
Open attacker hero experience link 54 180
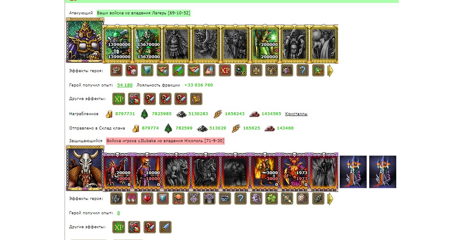[x=125, y=85]
